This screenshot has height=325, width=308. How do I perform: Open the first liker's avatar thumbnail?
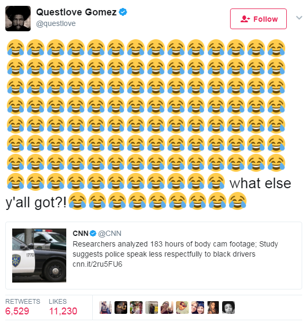105,308
